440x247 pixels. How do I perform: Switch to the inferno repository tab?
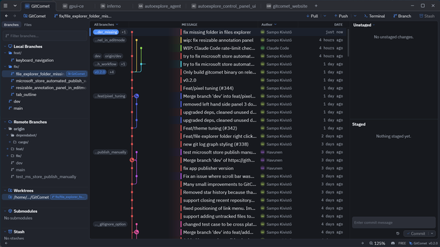(111, 6)
